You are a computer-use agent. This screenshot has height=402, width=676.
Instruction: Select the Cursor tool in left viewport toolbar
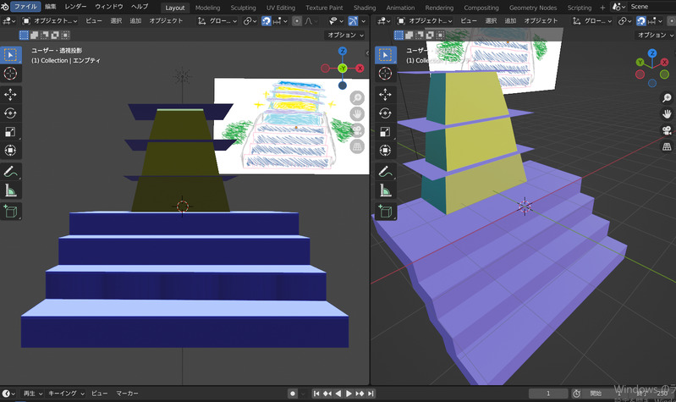(x=11, y=74)
